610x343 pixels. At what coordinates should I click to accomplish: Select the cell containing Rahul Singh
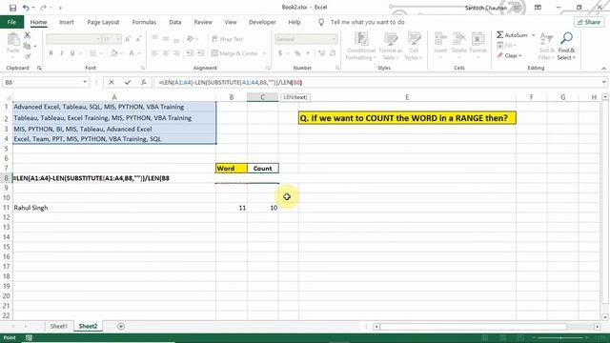coord(114,208)
